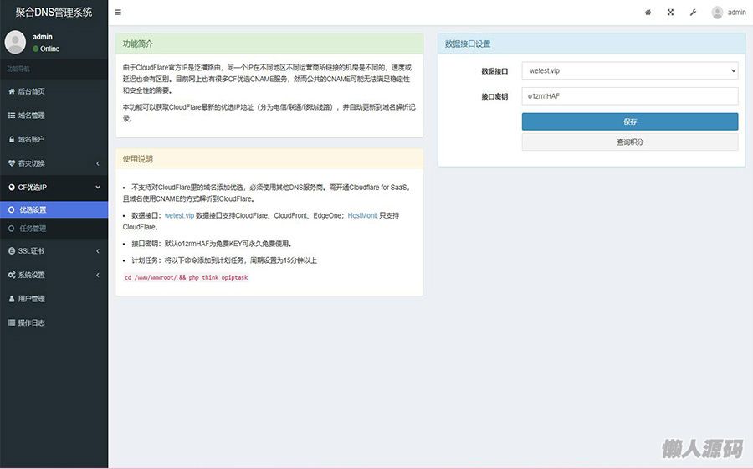Open 用户管理 in the sidebar
The height and width of the screenshot is (469, 753).
point(32,299)
